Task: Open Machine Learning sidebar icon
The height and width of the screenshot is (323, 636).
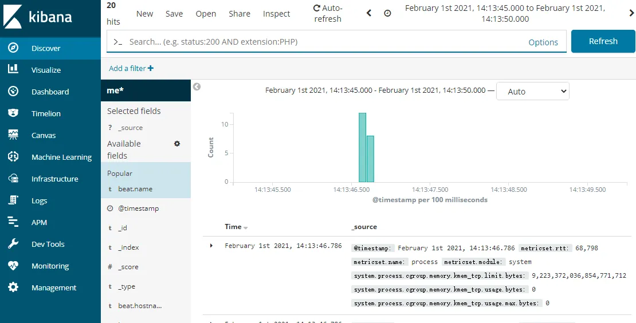Action: tap(13, 157)
